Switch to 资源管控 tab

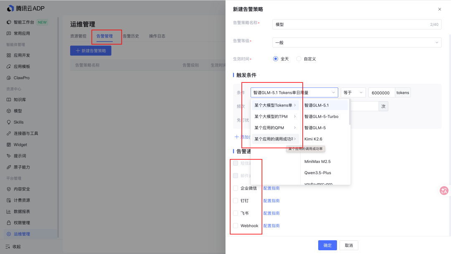point(78,36)
